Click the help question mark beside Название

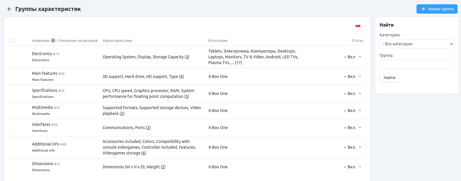click(53, 40)
